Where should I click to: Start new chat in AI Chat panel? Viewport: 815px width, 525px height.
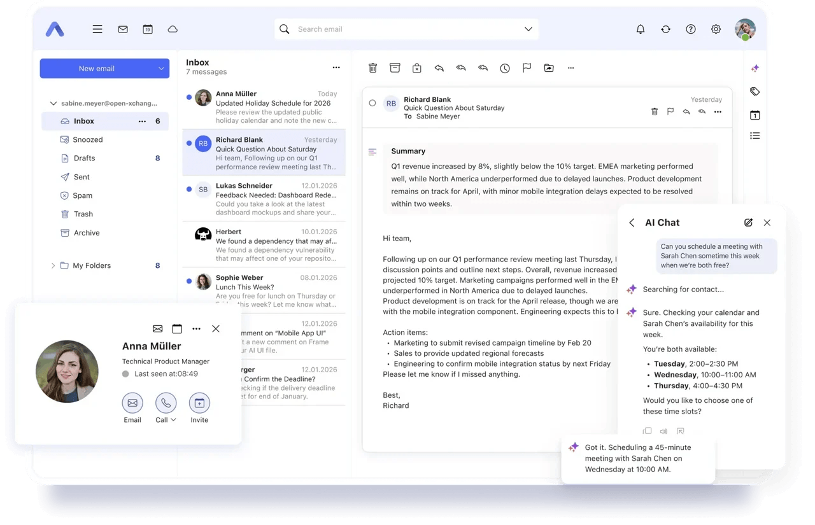tap(748, 223)
